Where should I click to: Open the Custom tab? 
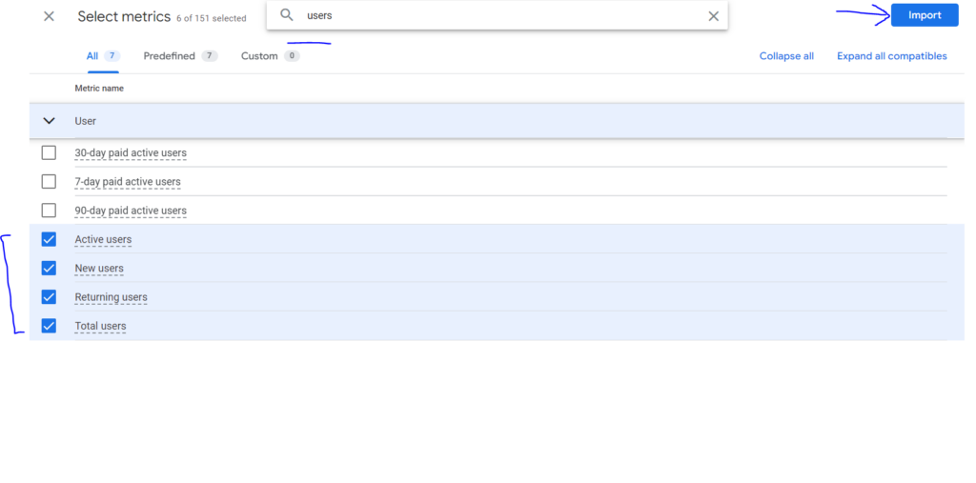(270, 56)
